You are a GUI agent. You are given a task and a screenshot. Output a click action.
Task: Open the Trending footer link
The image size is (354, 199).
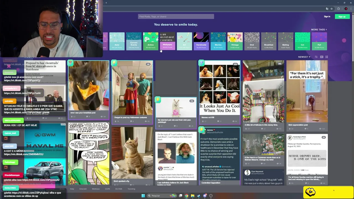131,189
